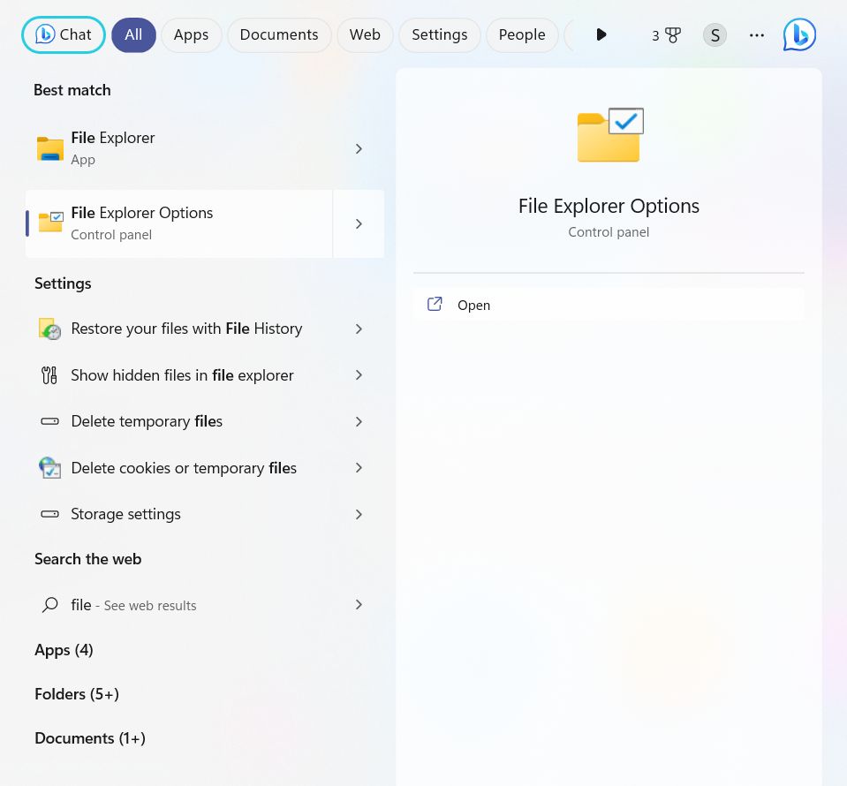
Task: Click storage icon beside Delete temporary files
Action: click(49, 421)
